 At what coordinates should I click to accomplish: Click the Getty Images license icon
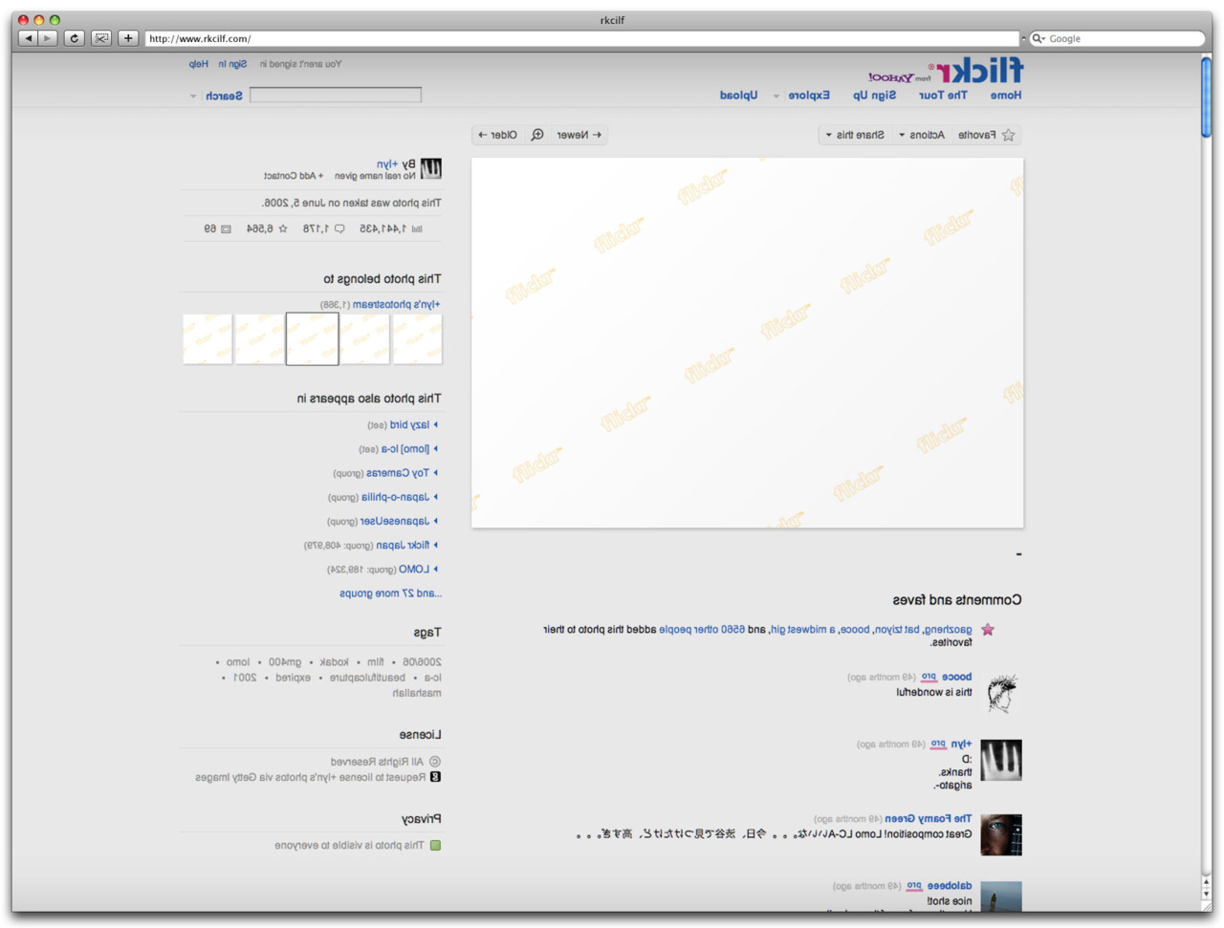[x=435, y=777]
